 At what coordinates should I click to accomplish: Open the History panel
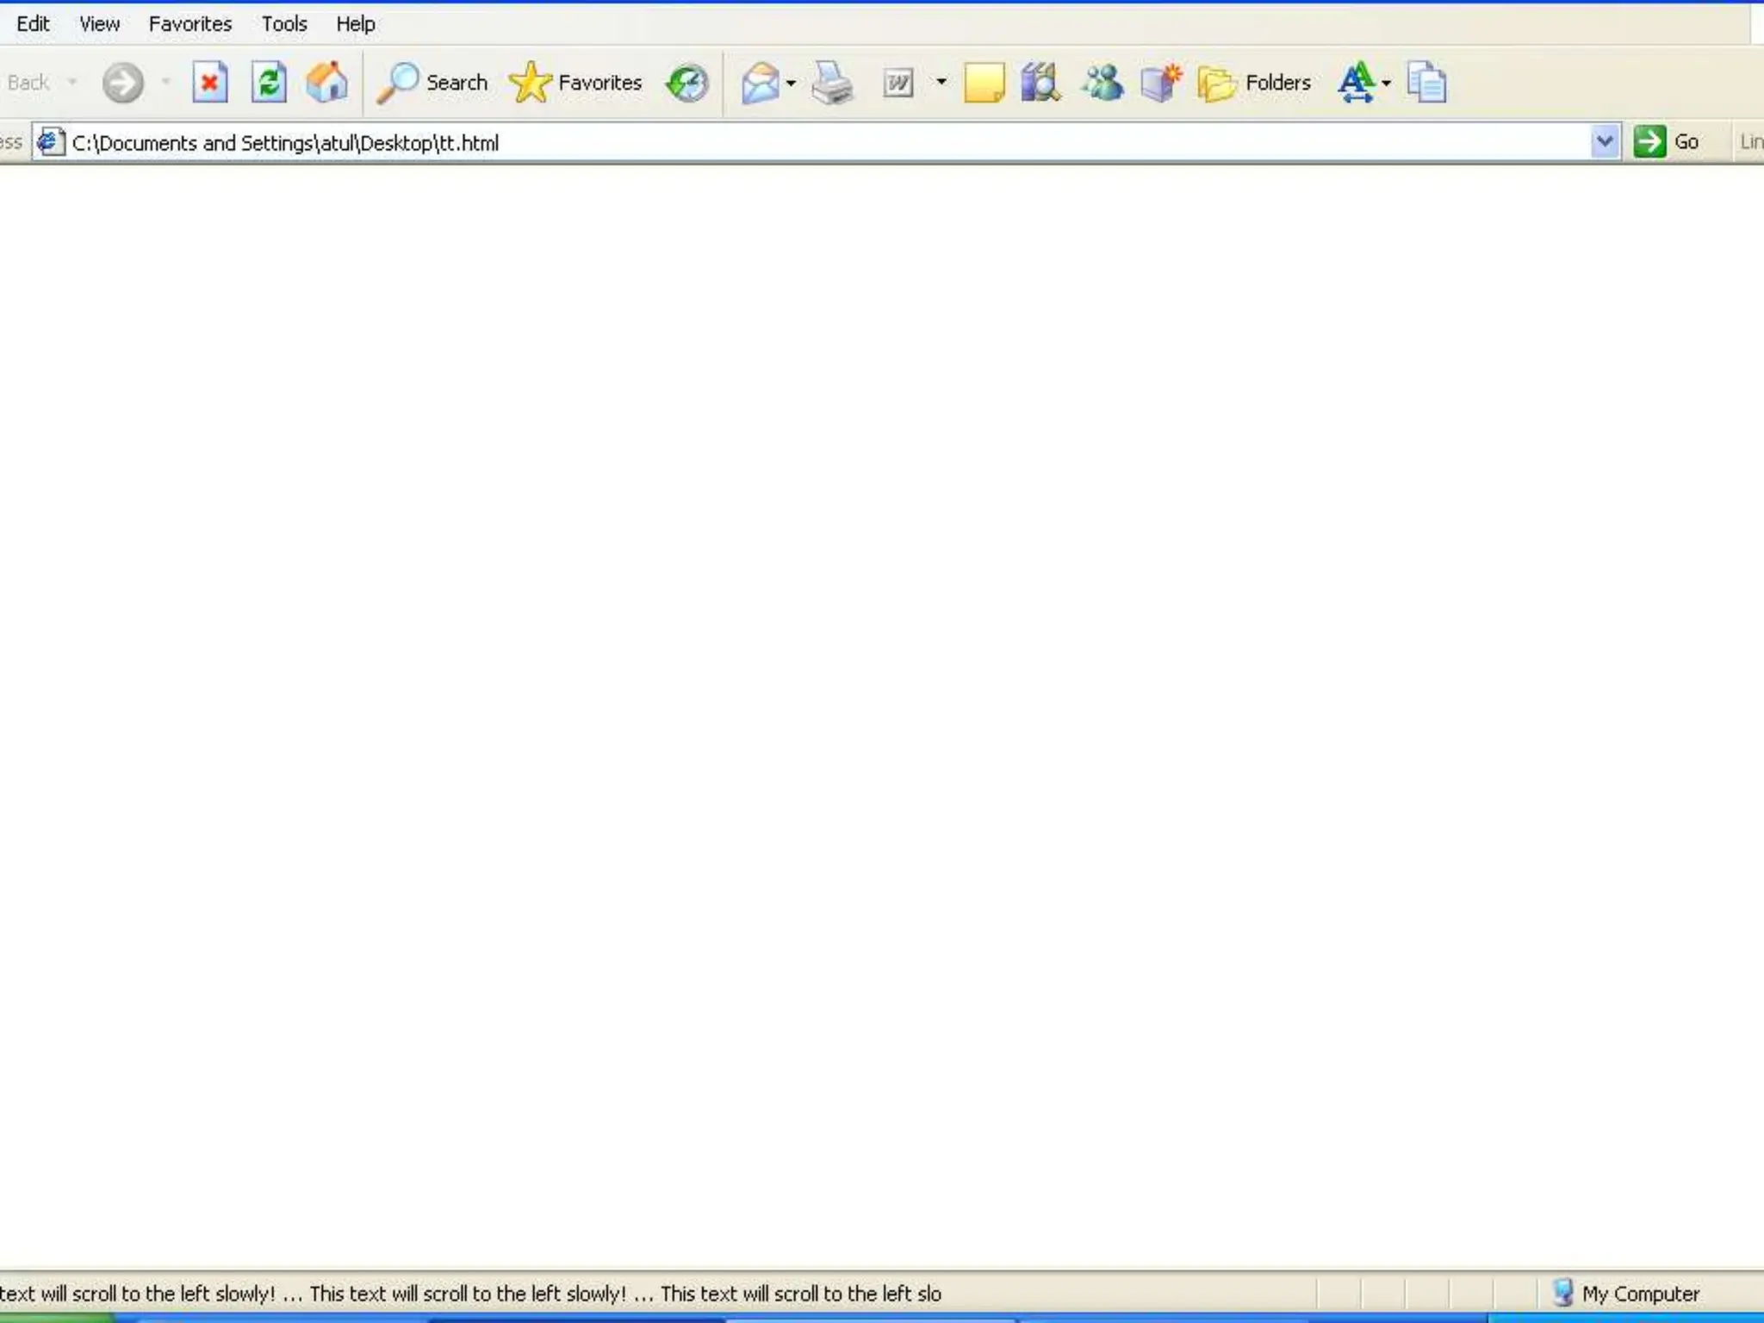[x=686, y=84]
